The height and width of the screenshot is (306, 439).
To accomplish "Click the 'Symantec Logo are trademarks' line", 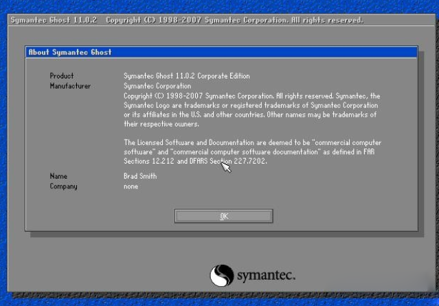I will 251,106.
